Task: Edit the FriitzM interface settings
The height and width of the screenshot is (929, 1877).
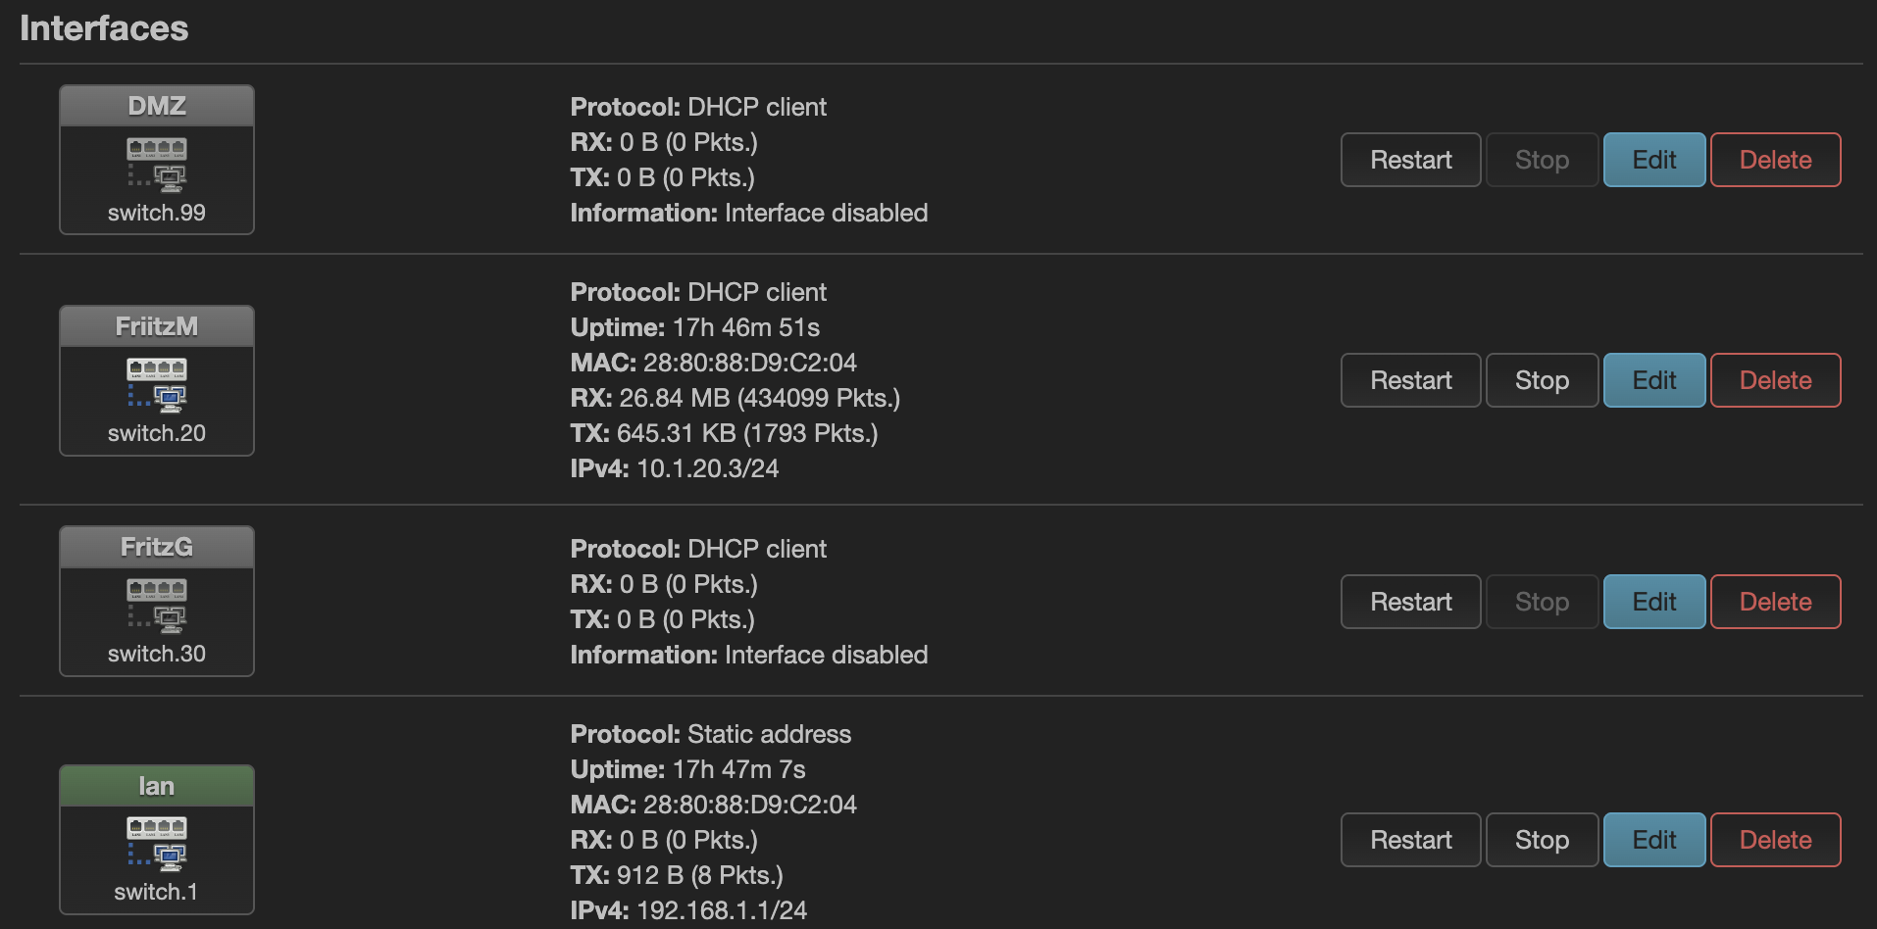Action: pyautogui.click(x=1653, y=380)
